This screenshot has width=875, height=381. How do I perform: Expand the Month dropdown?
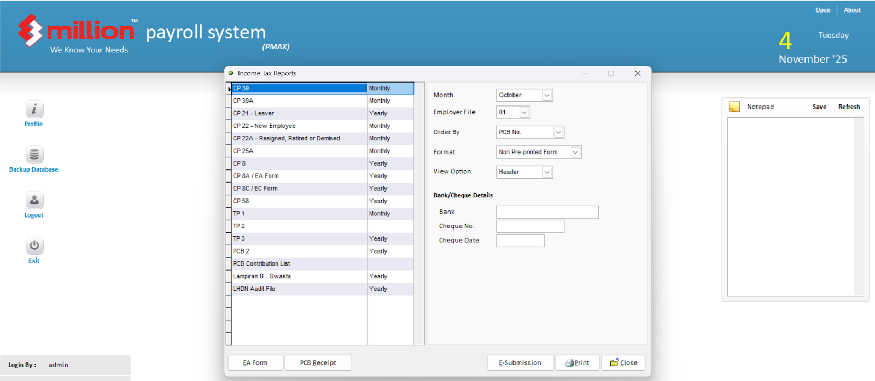click(546, 95)
